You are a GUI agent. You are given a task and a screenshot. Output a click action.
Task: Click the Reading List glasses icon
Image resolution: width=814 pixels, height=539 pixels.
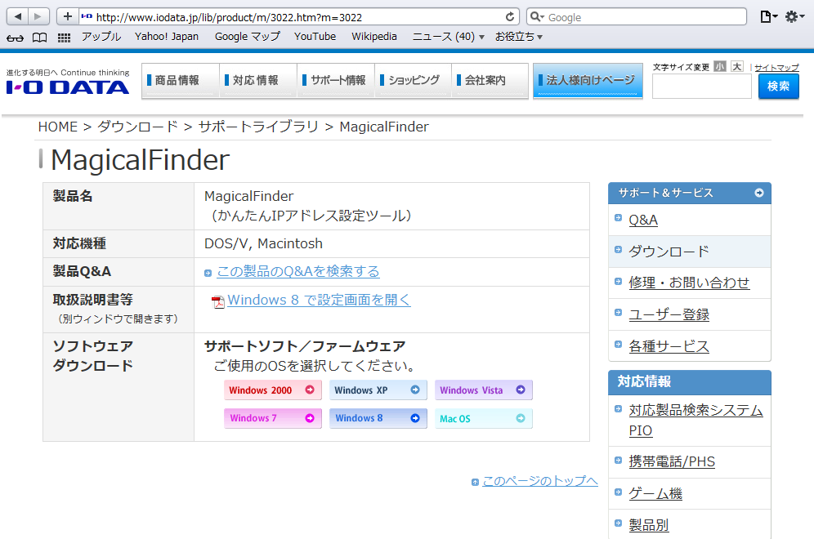click(15, 38)
